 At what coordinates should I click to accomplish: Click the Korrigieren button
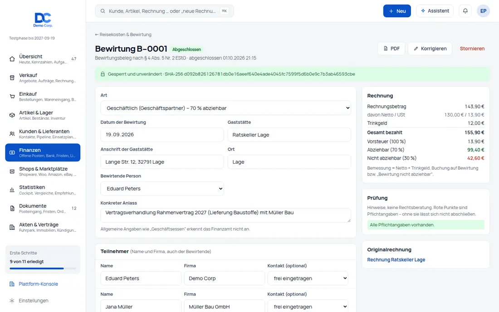(x=430, y=49)
